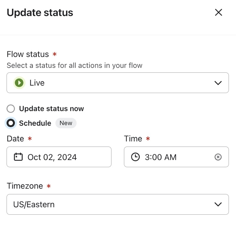
Task: Select the Update status now radio button
Action: 11,109
